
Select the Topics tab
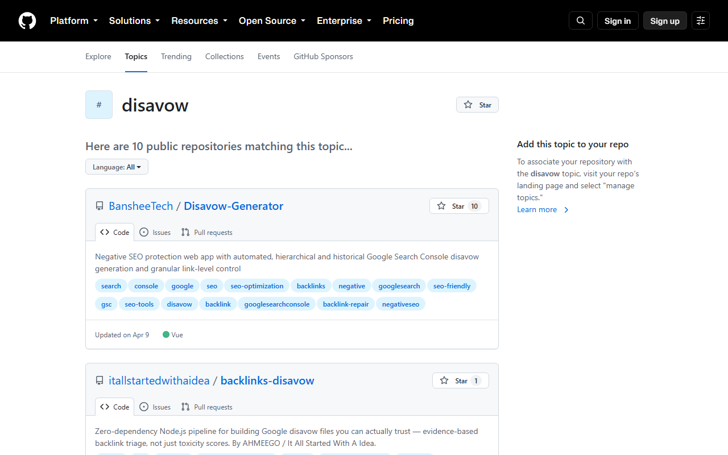coord(136,56)
